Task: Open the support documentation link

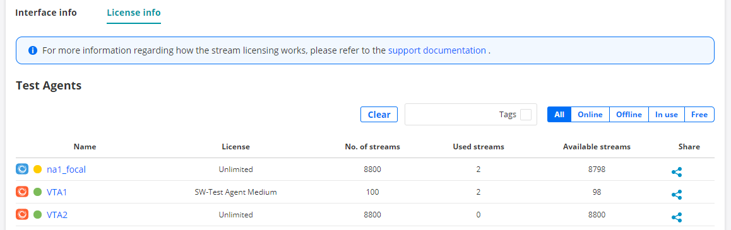Action: point(437,50)
